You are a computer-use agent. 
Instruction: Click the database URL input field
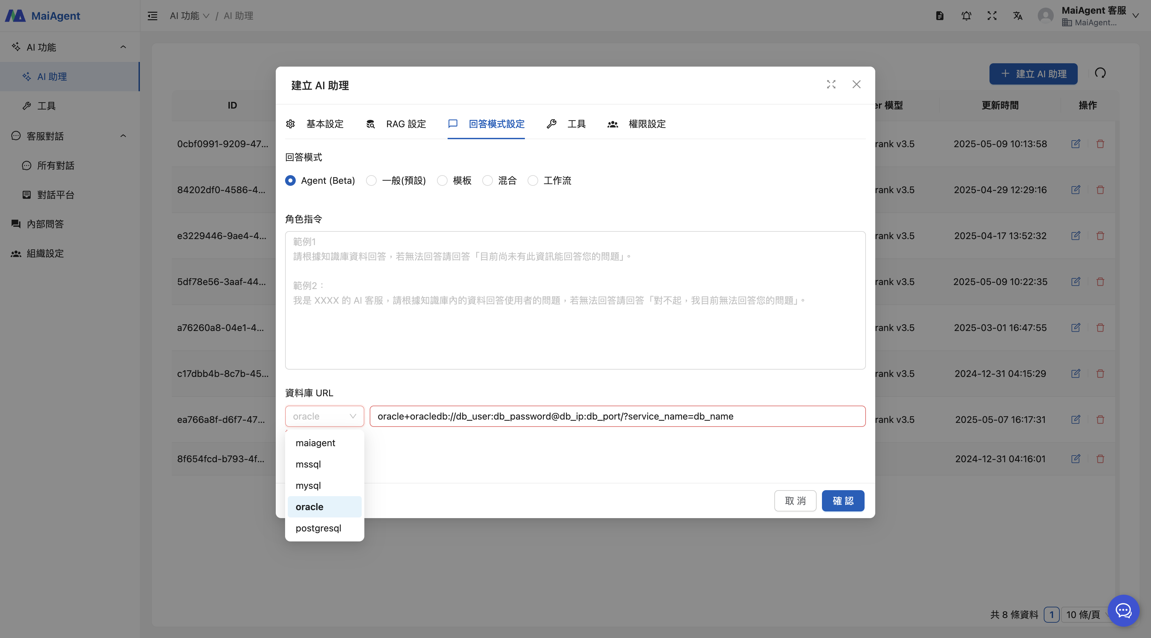[x=617, y=416]
